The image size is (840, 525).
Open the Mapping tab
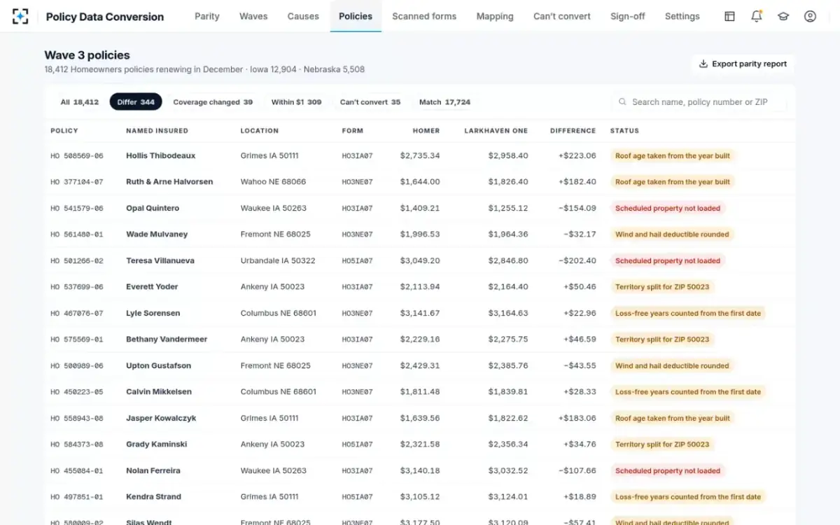[x=495, y=16]
